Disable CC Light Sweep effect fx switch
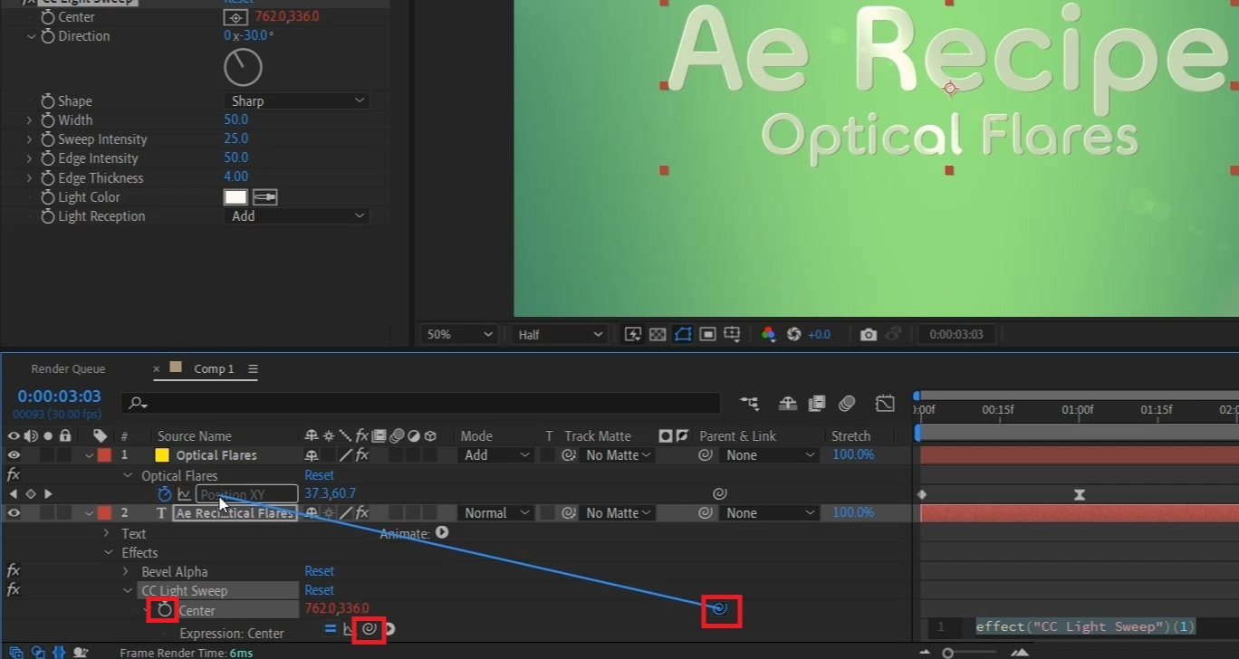 click(14, 590)
